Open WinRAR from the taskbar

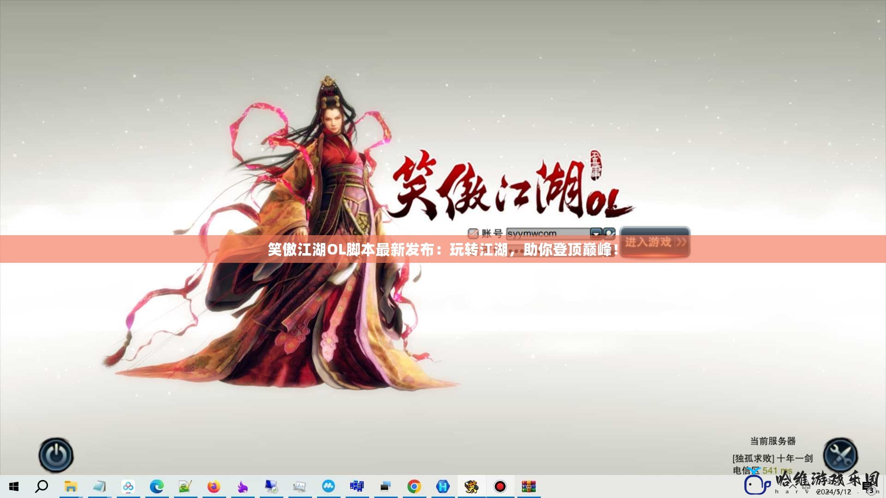click(528, 486)
